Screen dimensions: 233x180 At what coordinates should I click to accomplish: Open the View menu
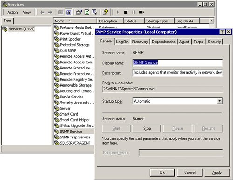point(27,12)
